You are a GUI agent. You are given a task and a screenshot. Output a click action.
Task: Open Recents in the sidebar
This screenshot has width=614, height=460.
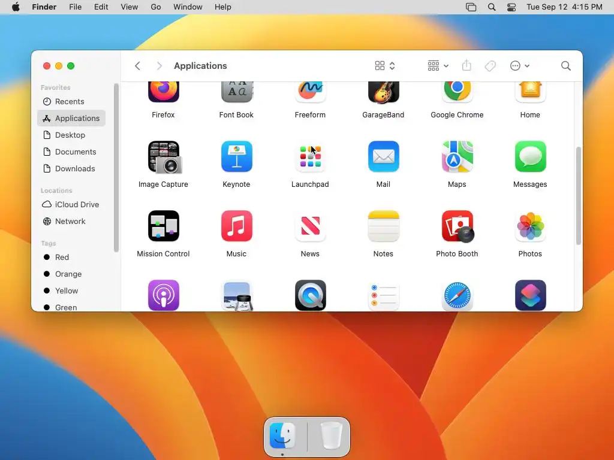71,102
